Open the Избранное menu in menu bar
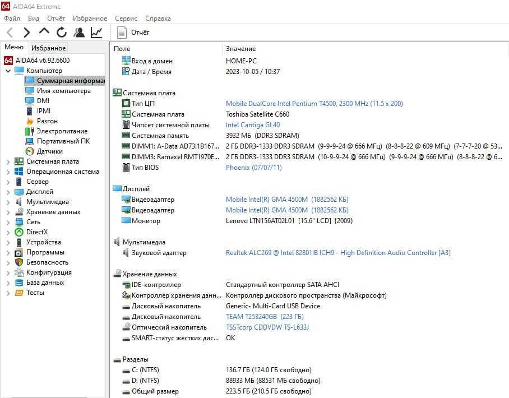Image resolution: width=509 pixels, height=398 pixels. coord(90,18)
